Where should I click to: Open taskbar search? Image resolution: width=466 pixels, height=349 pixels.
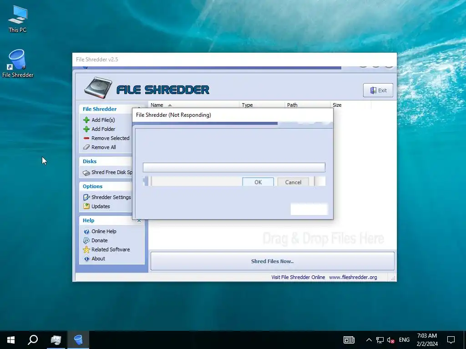coord(33,340)
